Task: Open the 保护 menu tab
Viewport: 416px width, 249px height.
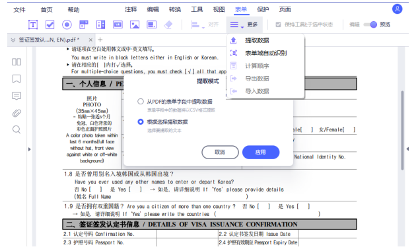Action: pos(263,9)
